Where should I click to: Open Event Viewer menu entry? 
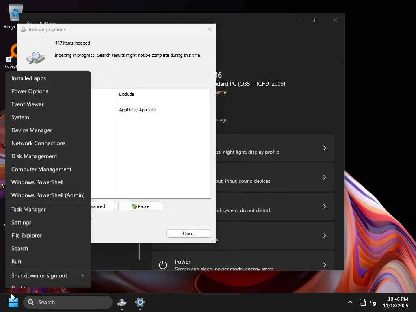point(48,104)
